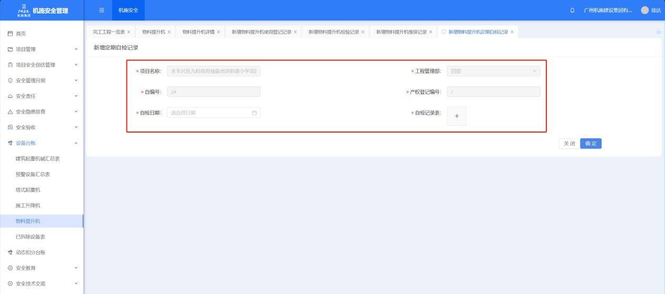Image resolution: width=665 pixels, height=294 pixels.
Task: Click the 自检日期 date input field
Action: pos(210,113)
